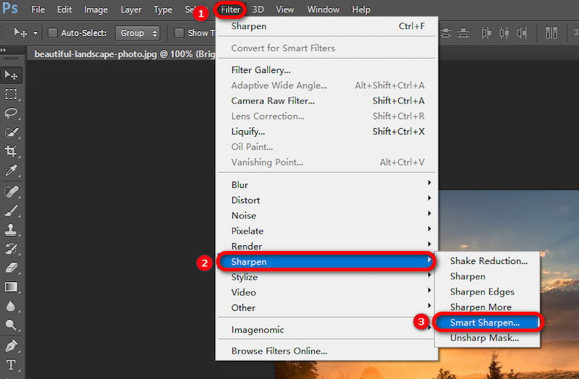Select the Clone Stamp tool
Screen dimensions: 579x379
coord(11,229)
